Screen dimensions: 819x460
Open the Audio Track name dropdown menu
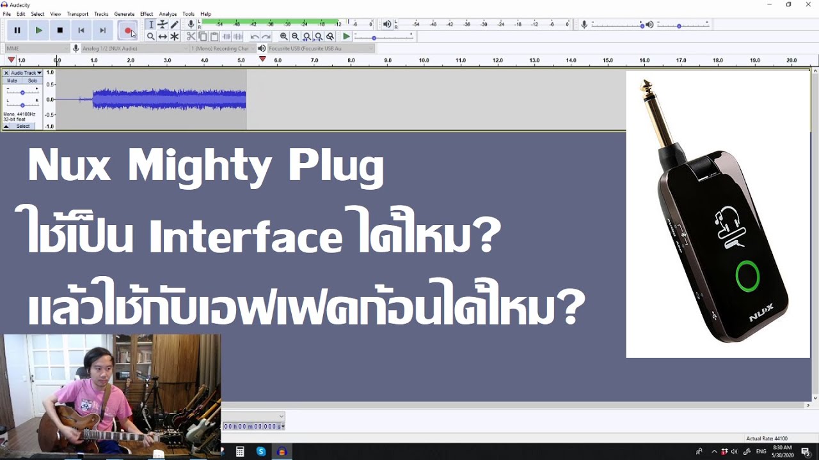coord(26,73)
